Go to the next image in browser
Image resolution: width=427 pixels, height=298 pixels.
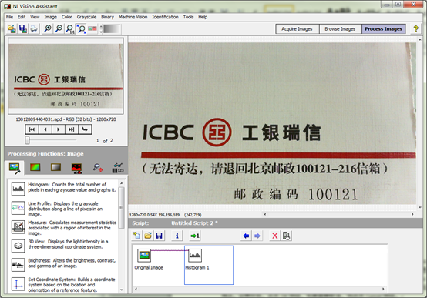pos(59,129)
